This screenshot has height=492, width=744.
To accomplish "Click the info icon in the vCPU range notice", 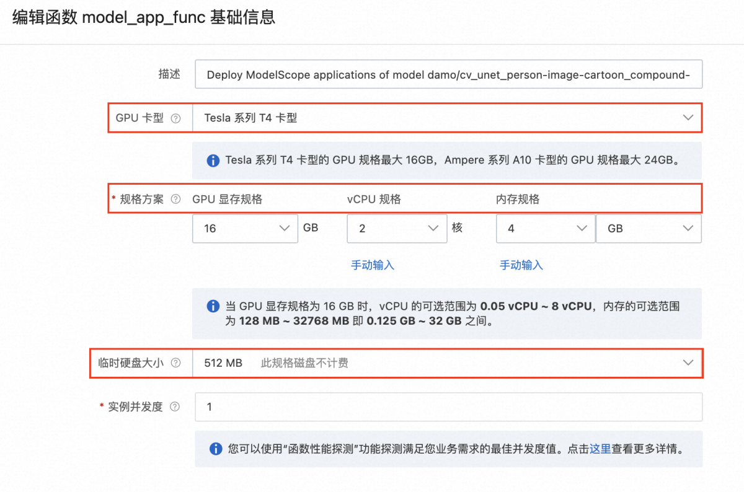I will [x=213, y=305].
